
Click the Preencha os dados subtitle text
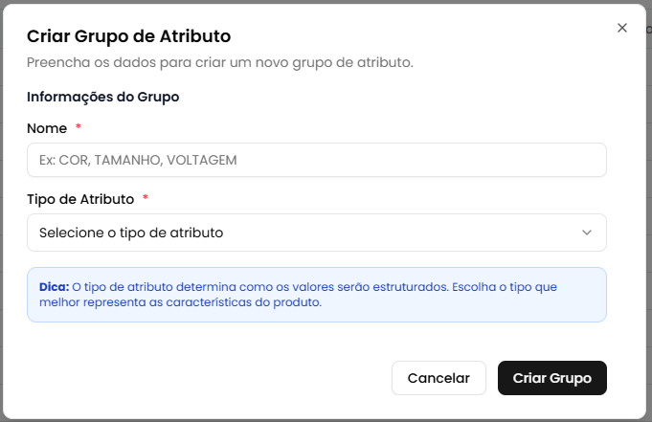click(x=220, y=63)
